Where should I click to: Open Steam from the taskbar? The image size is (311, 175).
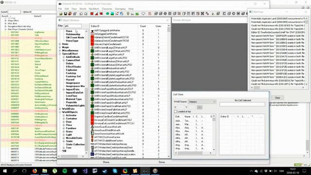tap(105, 171)
